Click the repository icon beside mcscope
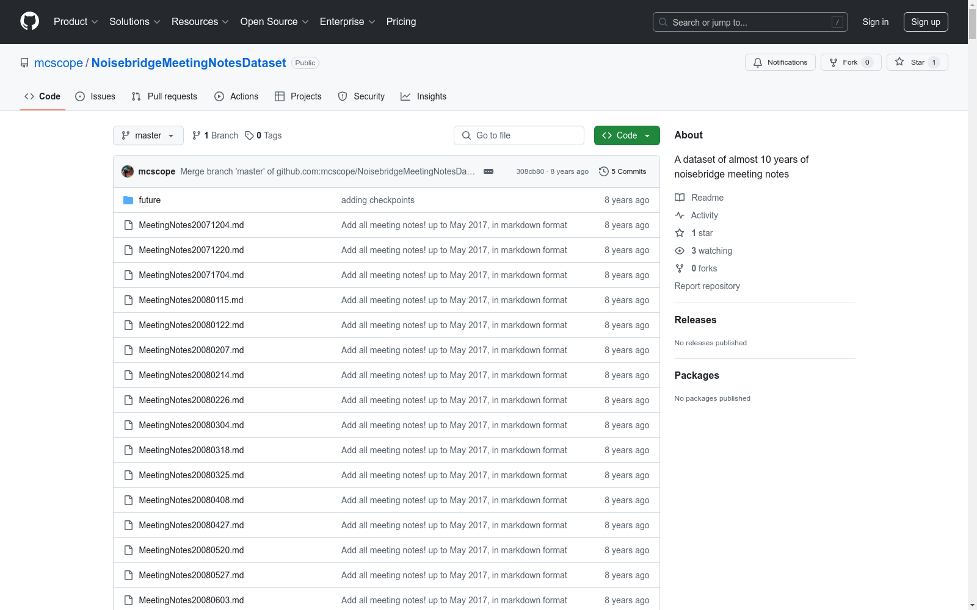 click(x=24, y=63)
